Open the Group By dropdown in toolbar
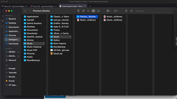 109,11
